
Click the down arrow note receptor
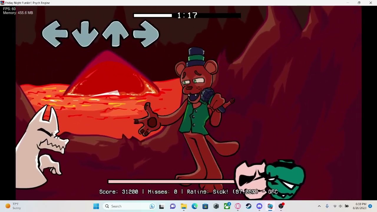tap(85, 34)
